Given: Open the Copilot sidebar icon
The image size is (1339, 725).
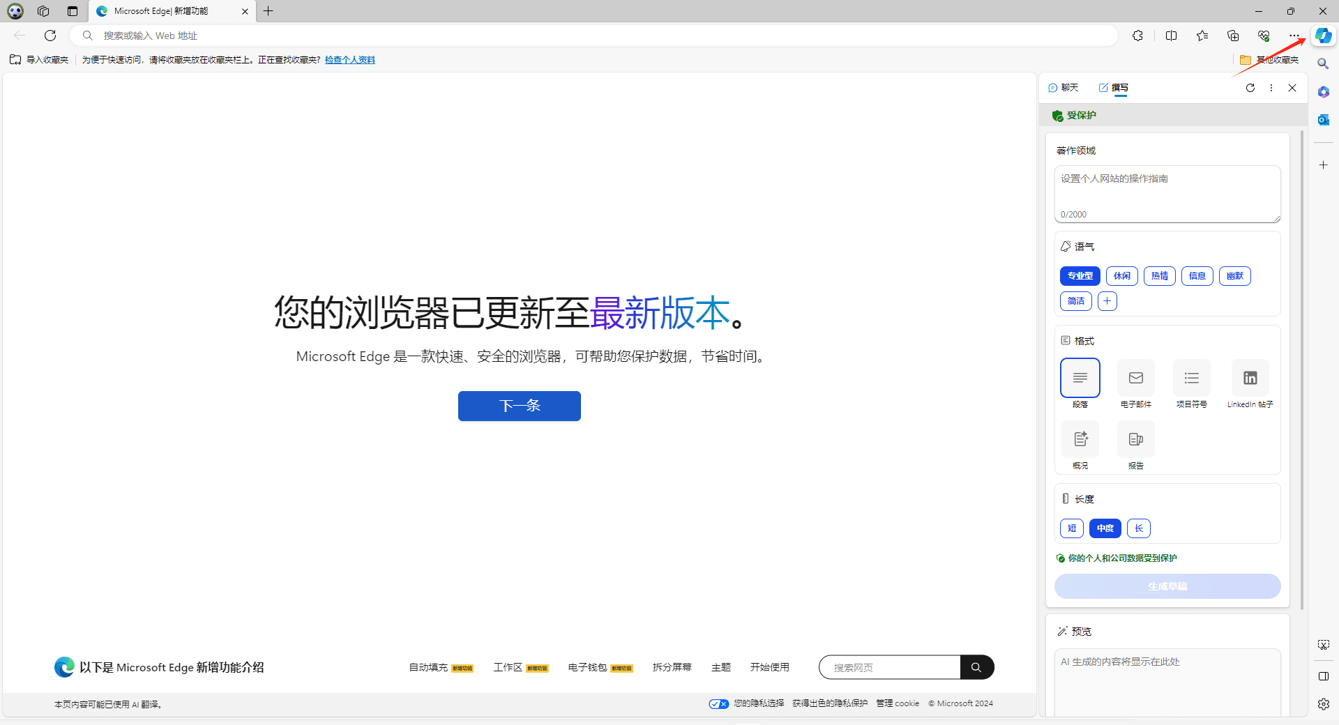Looking at the screenshot, I should [1323, 36].
